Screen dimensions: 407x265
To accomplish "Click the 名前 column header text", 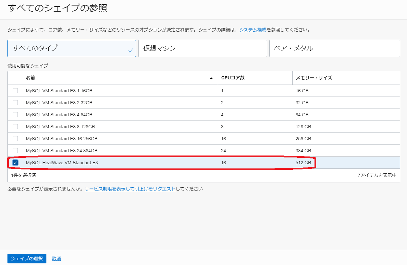I will [x=30, y=78].
